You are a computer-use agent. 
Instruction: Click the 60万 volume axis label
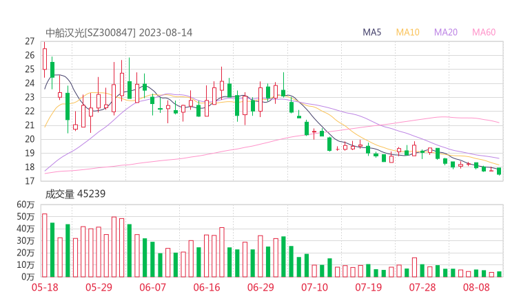[x=25, y=205]
